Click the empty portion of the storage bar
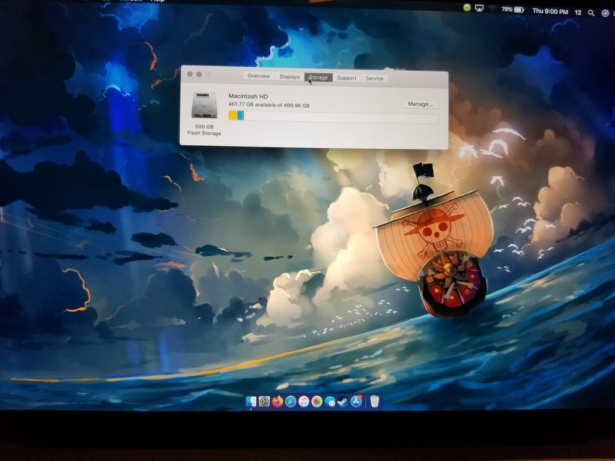 (x=341, y=118)
